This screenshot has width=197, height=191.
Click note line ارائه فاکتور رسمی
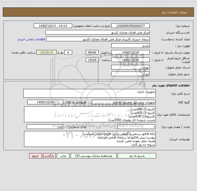(119, 134)
